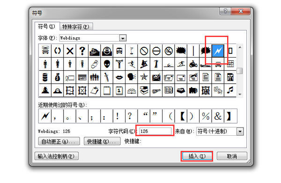Choose the no-entry circle symbol
Viewport: 281px width, 183px height.
[x=156, y=51]
